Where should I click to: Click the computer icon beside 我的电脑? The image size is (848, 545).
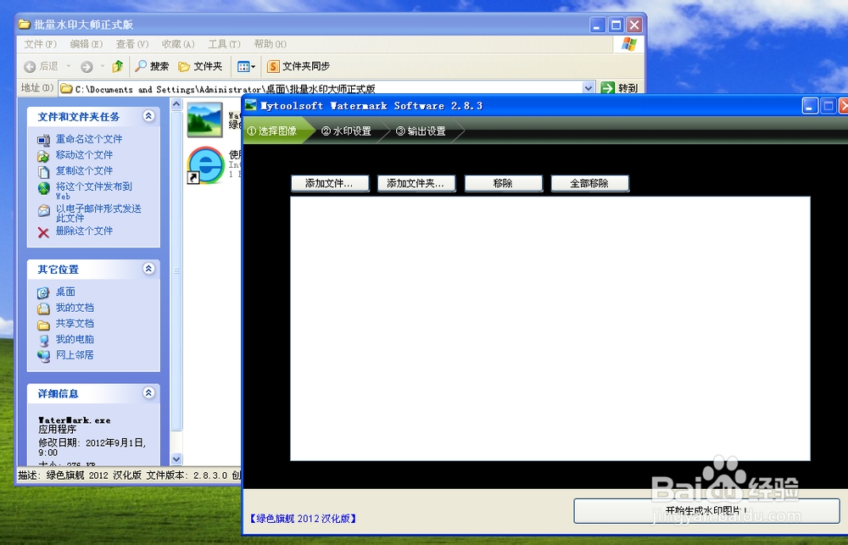point(43,341)
